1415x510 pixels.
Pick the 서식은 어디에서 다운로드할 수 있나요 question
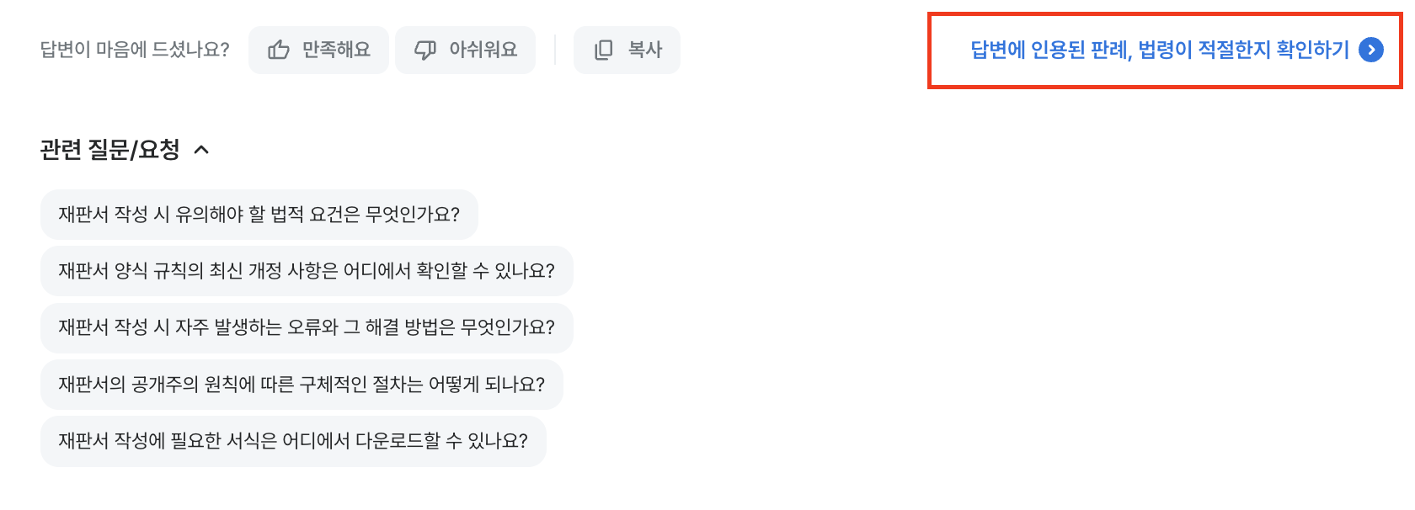(292, 441)
